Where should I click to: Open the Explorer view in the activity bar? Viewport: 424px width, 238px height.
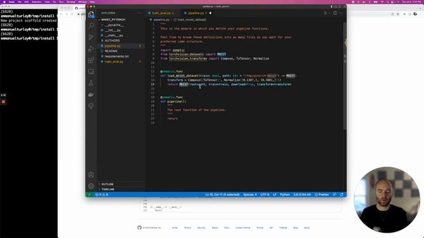click(x=91, y=15)
